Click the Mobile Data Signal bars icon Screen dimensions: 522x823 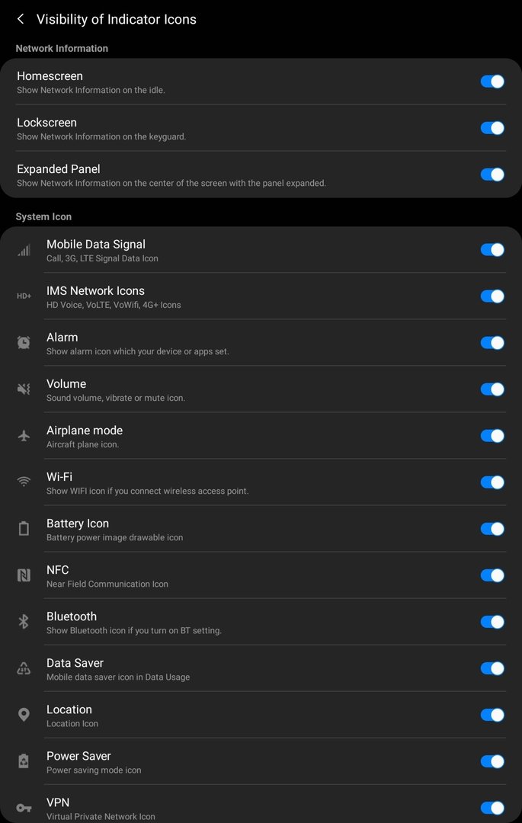(24, 250)
